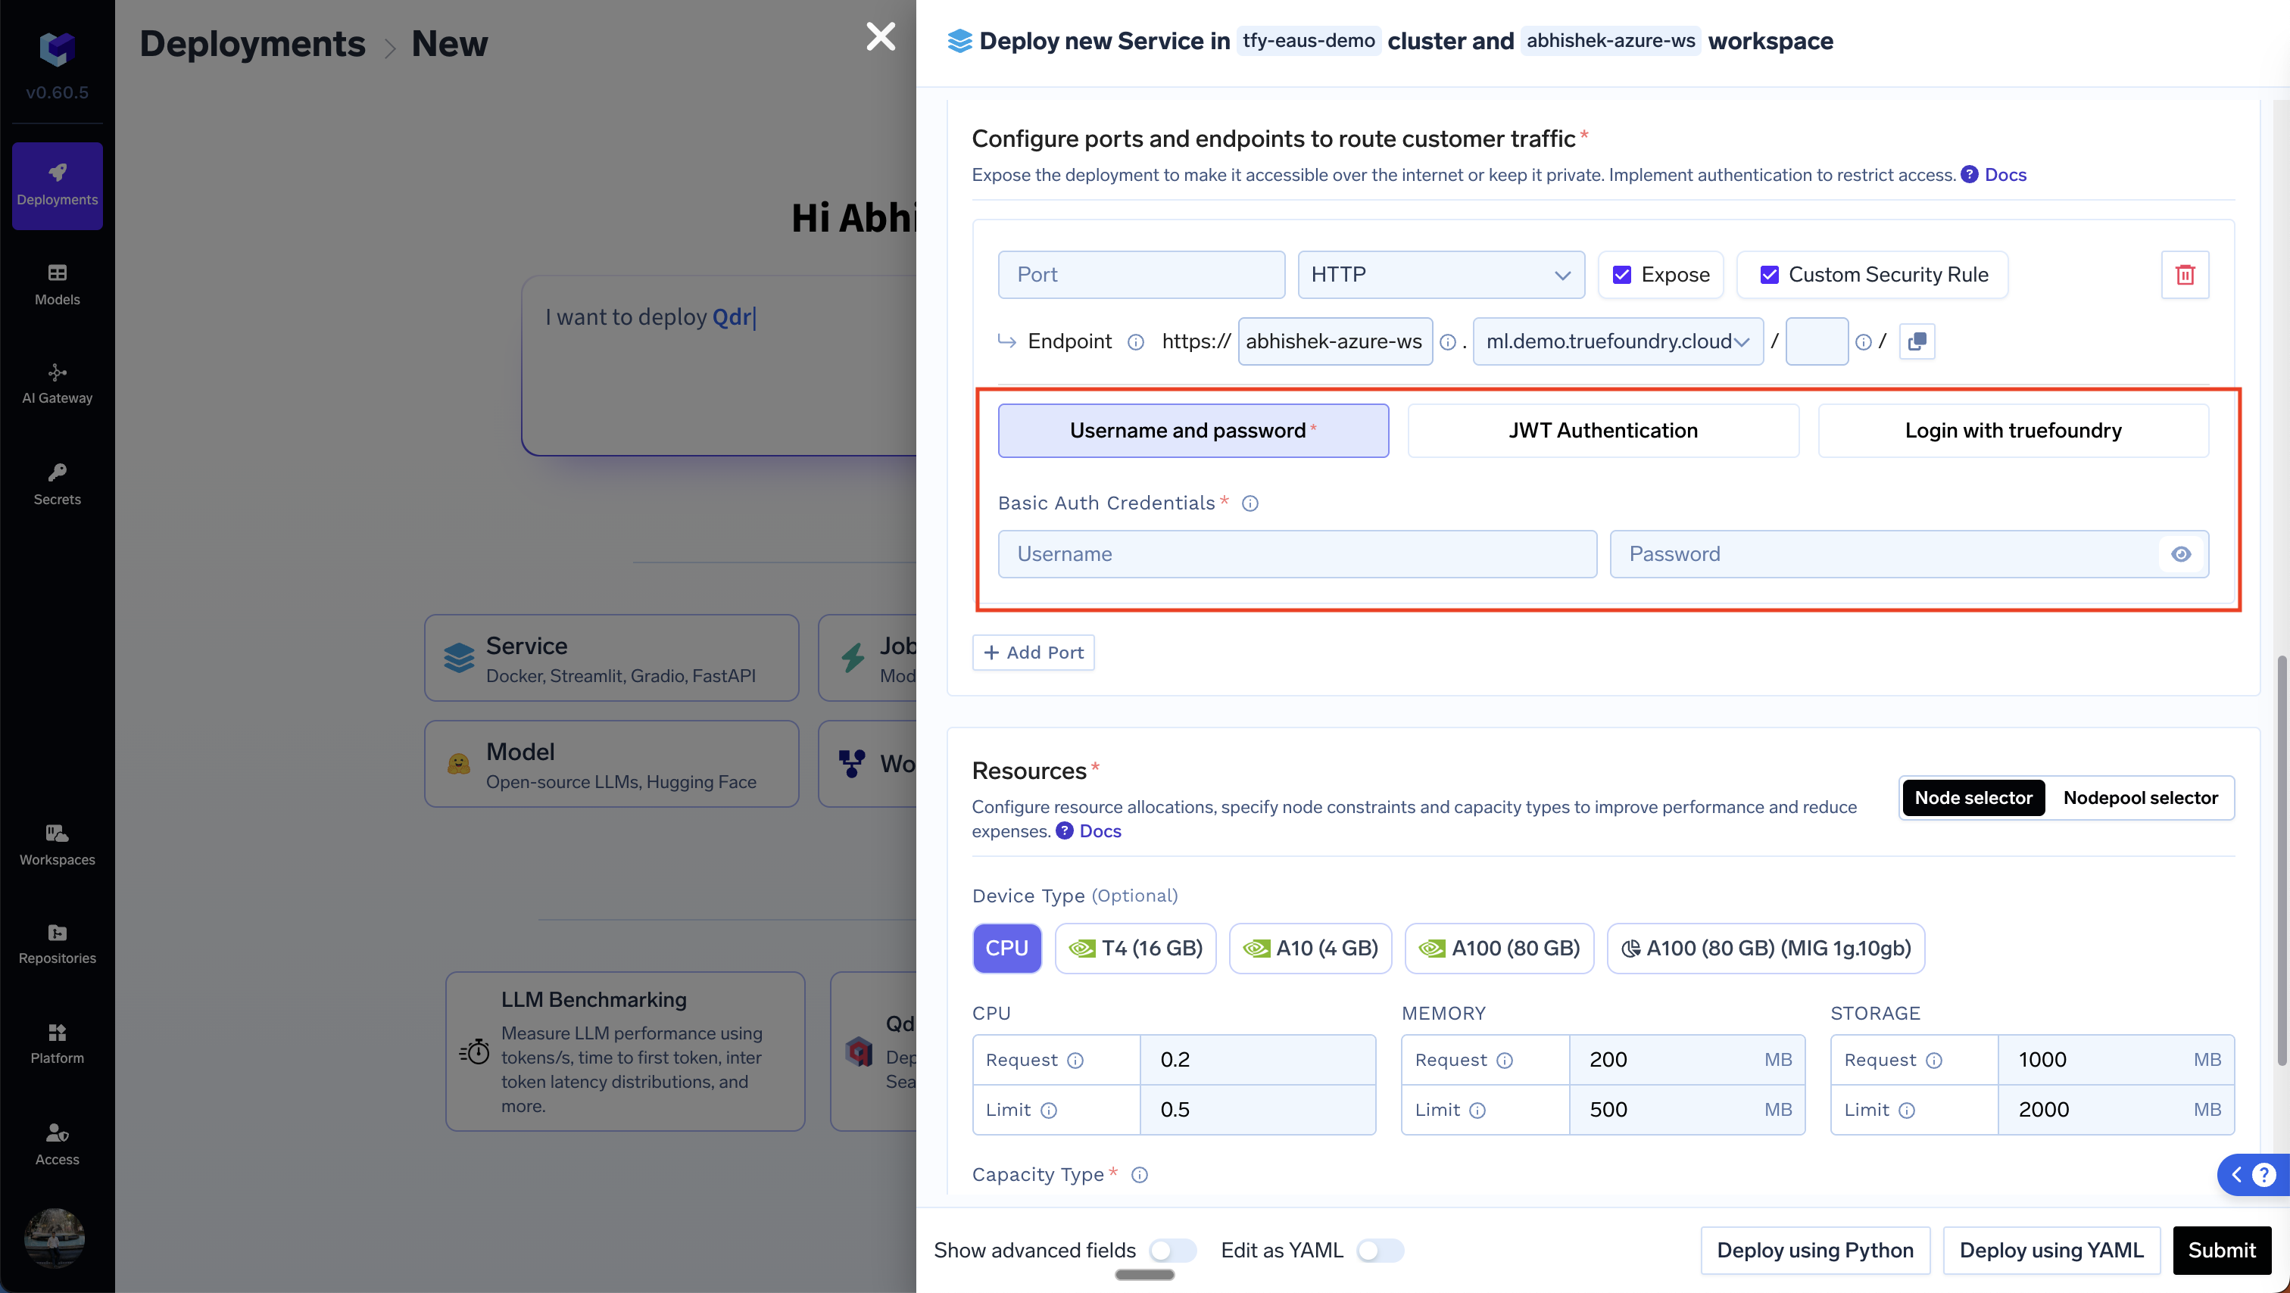Toggle password visibility with the eye icon
The width and height of the screenshot is (2290, 1293).
click(x=2181, y=555)
